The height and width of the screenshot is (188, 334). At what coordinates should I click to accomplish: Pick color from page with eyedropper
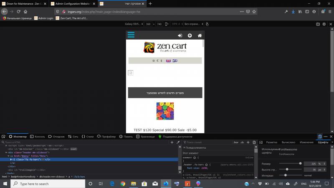pyautogui.click(x=178, y=142)
